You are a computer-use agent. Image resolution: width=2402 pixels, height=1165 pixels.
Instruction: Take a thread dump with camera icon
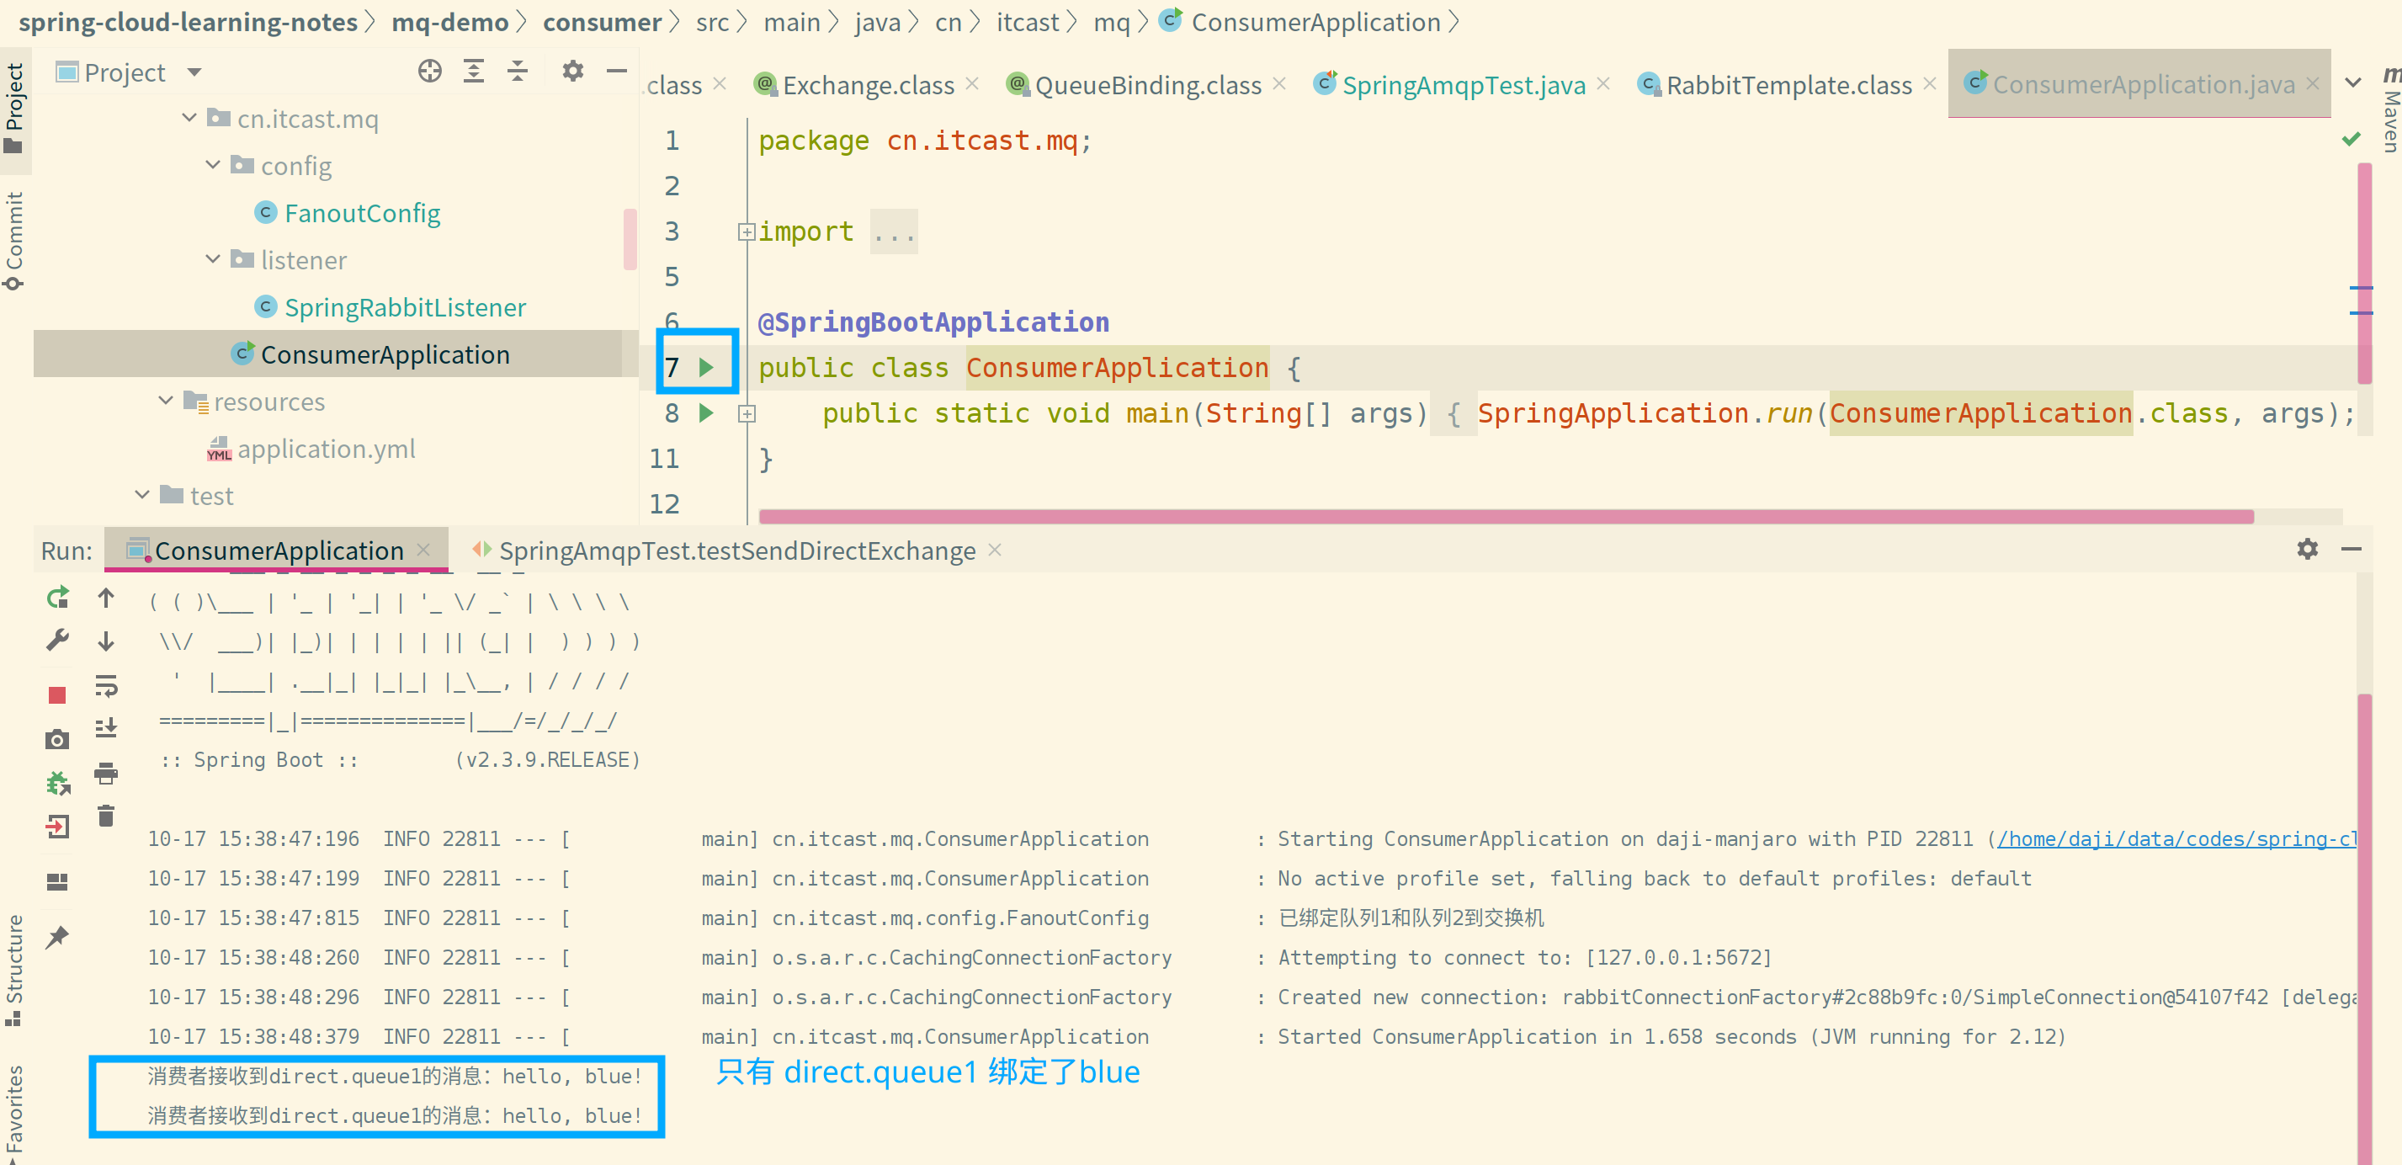coord(57,739)
